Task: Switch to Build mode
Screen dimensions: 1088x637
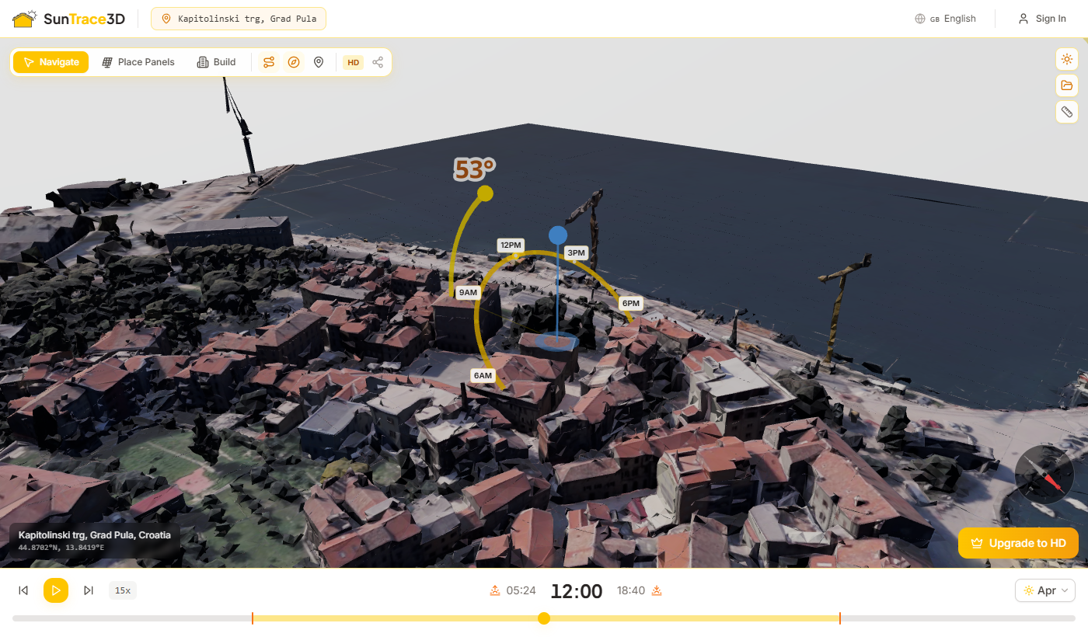Action: click(x=215, y=61)
